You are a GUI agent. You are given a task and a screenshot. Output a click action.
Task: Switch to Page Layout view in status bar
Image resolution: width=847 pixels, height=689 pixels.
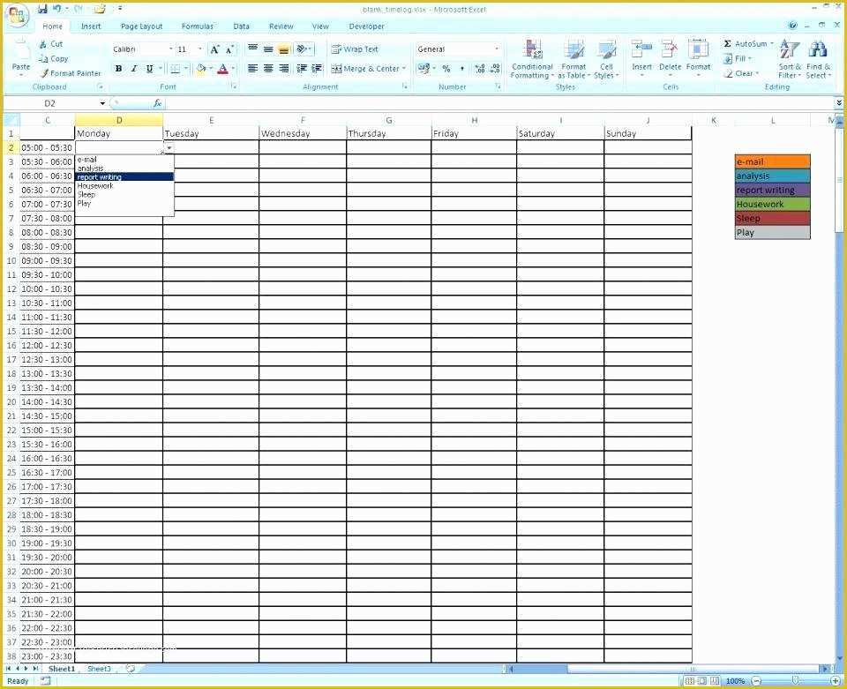coord(702,681)
